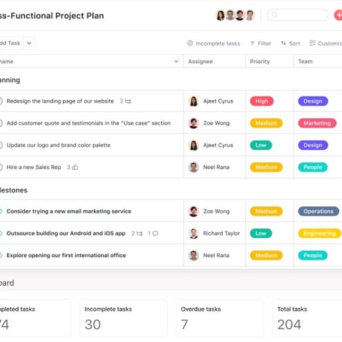The width and height of the screenshot is (342, 342).
Task: Click the Milestones section heading
Action: point(14,190)
